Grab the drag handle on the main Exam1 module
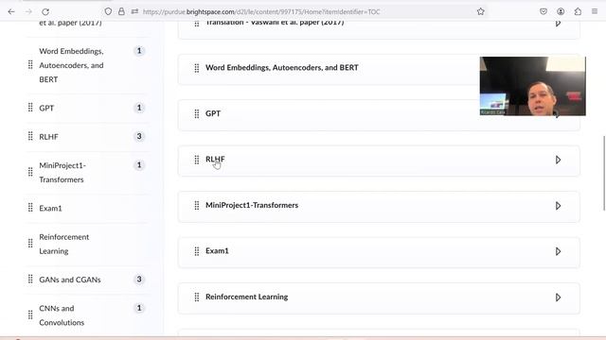This screenshot has height=340, width=606. (197, 251)
